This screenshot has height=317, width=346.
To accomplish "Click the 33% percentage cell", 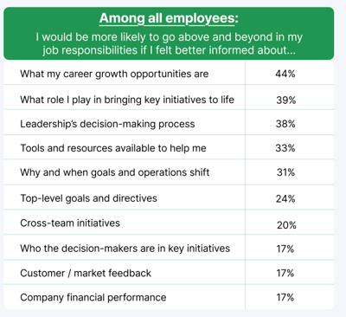I will point(285,148).
